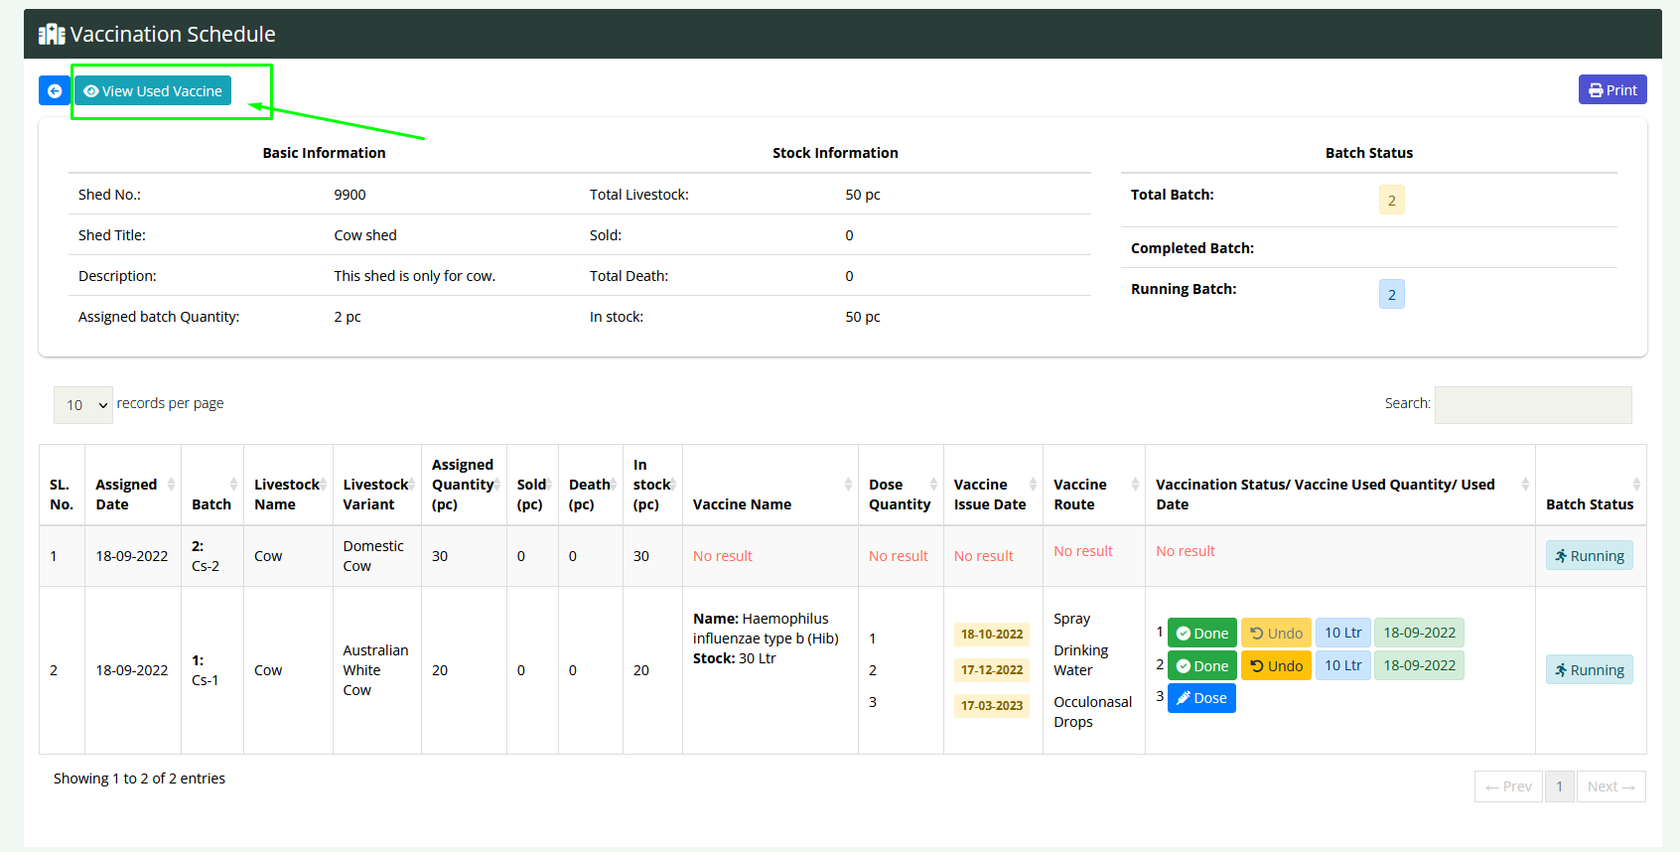Image resolution: width=1680 pixels, height=852 pixels.
Task: Select page 1 in pagination
Action: [x=1559, y=786]
